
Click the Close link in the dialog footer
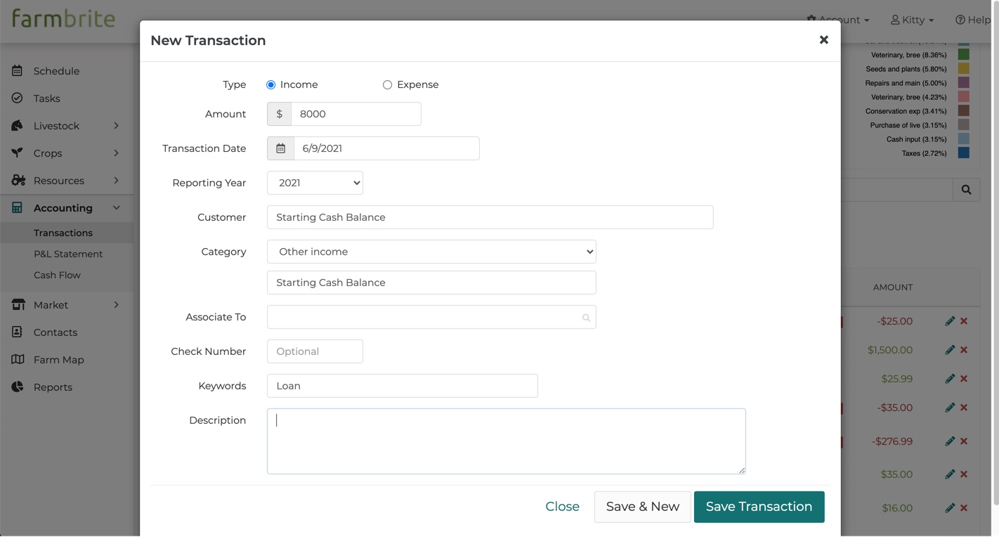(x=563, y=507)
